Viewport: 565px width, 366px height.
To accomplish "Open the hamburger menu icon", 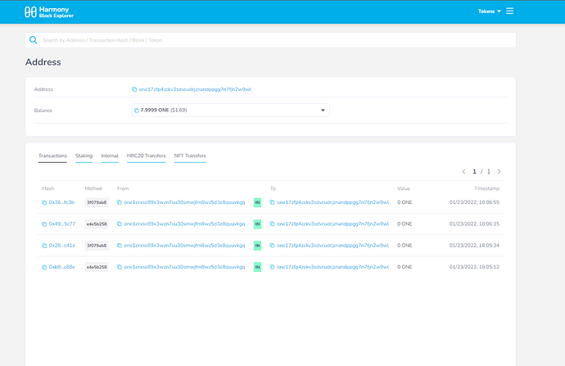I will click(x=509, y=11).
